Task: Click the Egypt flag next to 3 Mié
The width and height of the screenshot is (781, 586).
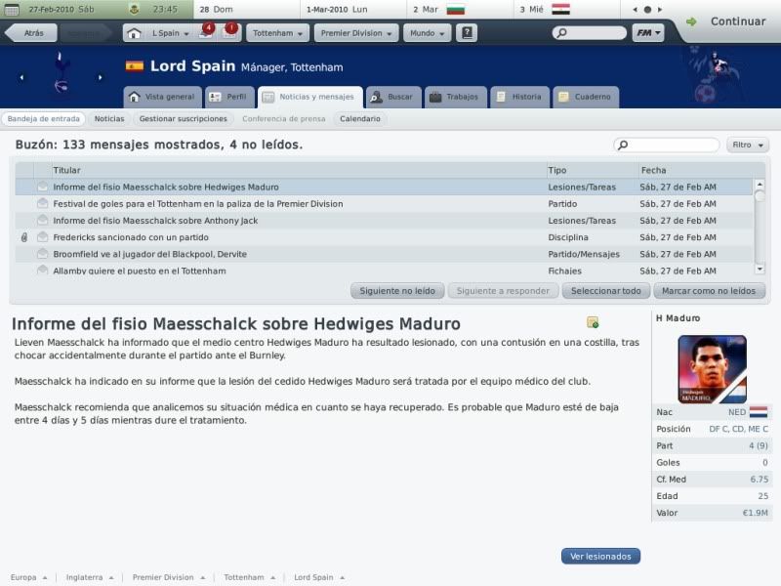Action: [560, 10]
